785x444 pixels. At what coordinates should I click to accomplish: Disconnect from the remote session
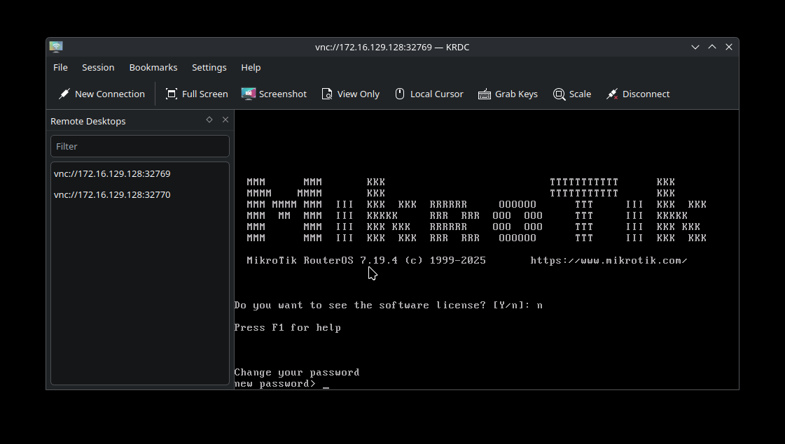pos(638,94)
